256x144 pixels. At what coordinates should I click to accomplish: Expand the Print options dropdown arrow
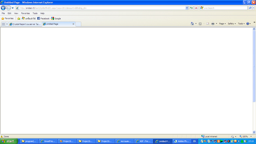(217, 24)
